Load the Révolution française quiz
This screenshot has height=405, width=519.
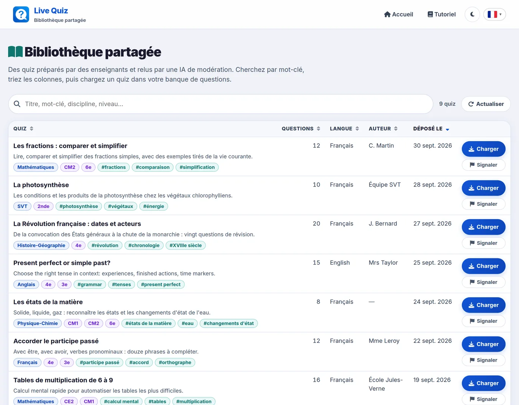click(483, 227)
